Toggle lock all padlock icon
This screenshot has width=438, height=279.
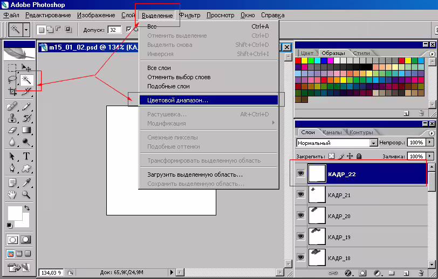pos(359,156)
